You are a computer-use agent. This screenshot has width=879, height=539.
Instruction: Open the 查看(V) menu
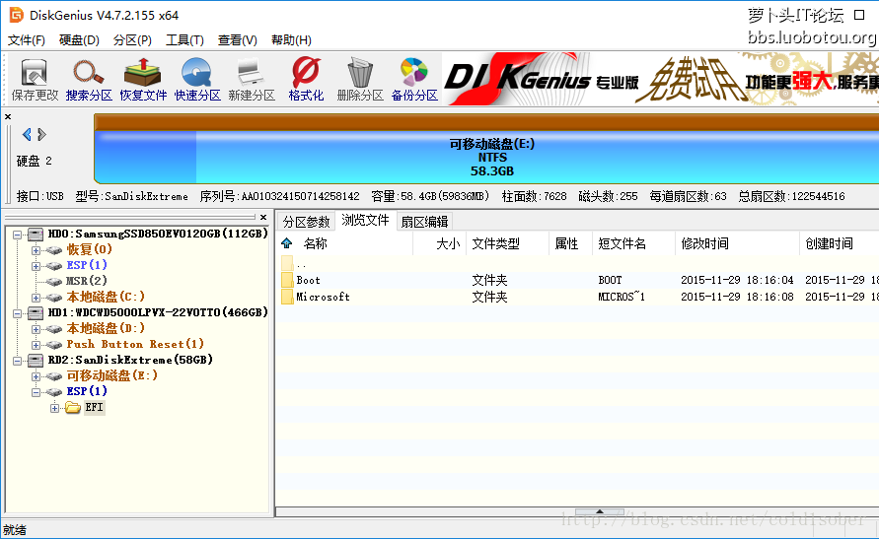(238, 40)
